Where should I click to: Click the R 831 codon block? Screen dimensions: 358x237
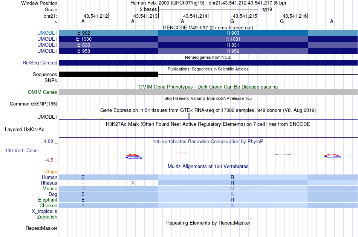tap(233, 45)
